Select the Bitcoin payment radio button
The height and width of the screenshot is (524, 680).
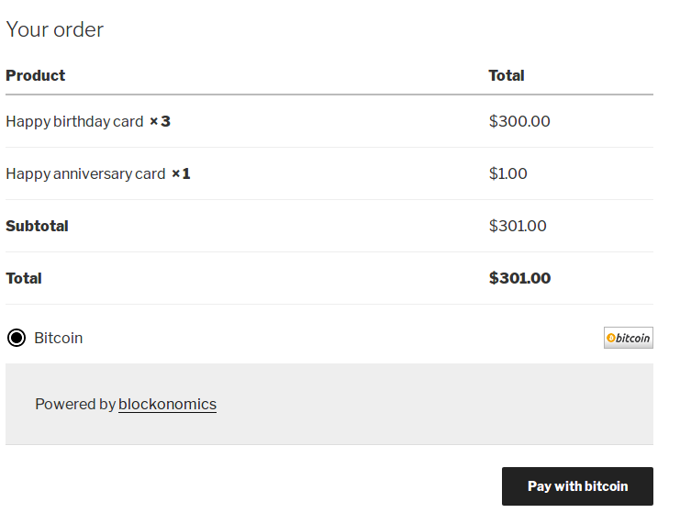click(x=17, y=338)
